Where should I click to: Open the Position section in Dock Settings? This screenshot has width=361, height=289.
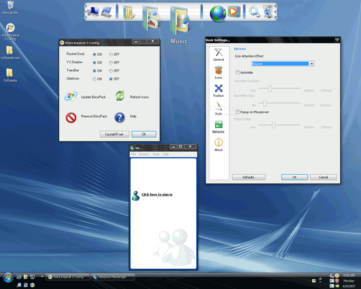click(219, 91)
